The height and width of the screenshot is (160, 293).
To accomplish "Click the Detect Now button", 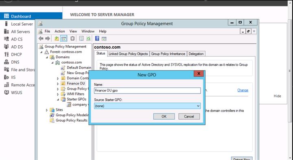I will (x=242, y=158).
